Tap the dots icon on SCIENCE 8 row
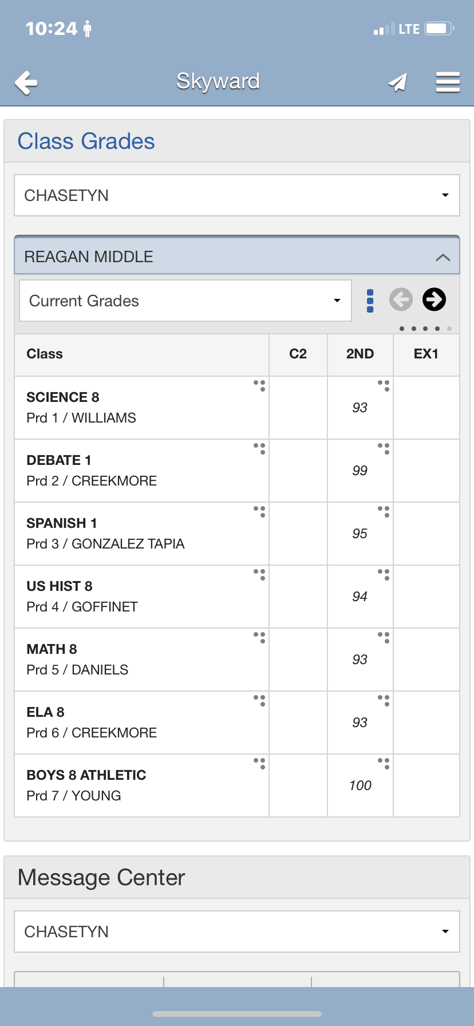Screen dimensions: 474x1026 259,385
